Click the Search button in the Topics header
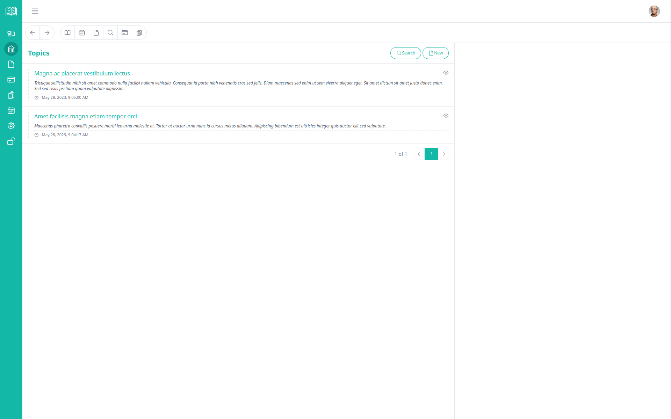Image resolution: width=671 pixels, height=419 pixels. pos(405,53)
